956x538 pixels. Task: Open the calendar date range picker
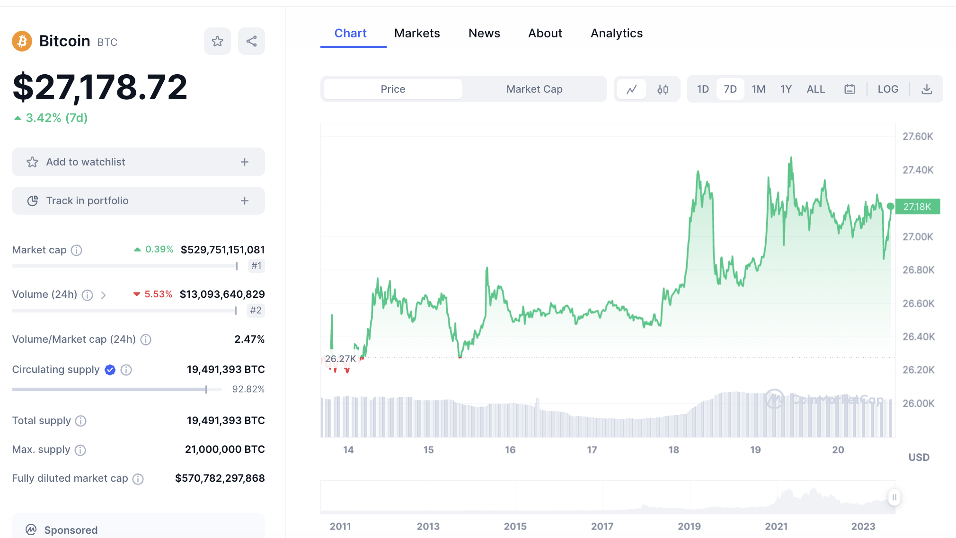[850, 89]
